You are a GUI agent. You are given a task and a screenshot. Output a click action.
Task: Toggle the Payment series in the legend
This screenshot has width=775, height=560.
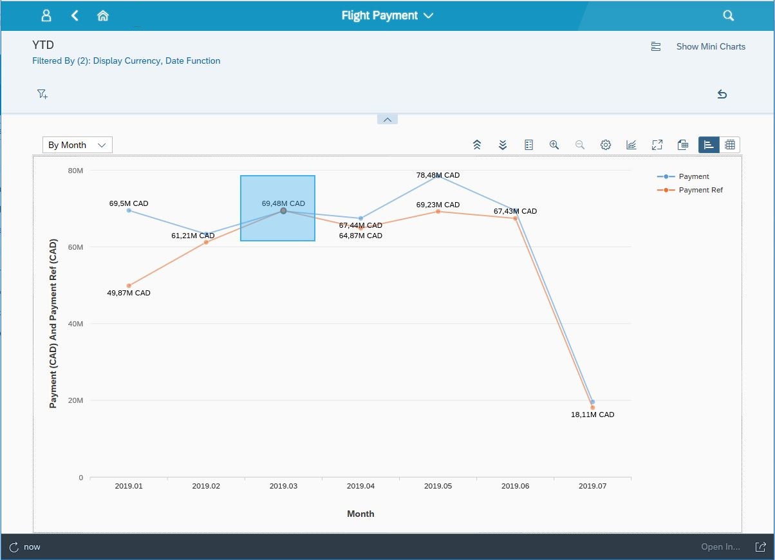point(695,176)
